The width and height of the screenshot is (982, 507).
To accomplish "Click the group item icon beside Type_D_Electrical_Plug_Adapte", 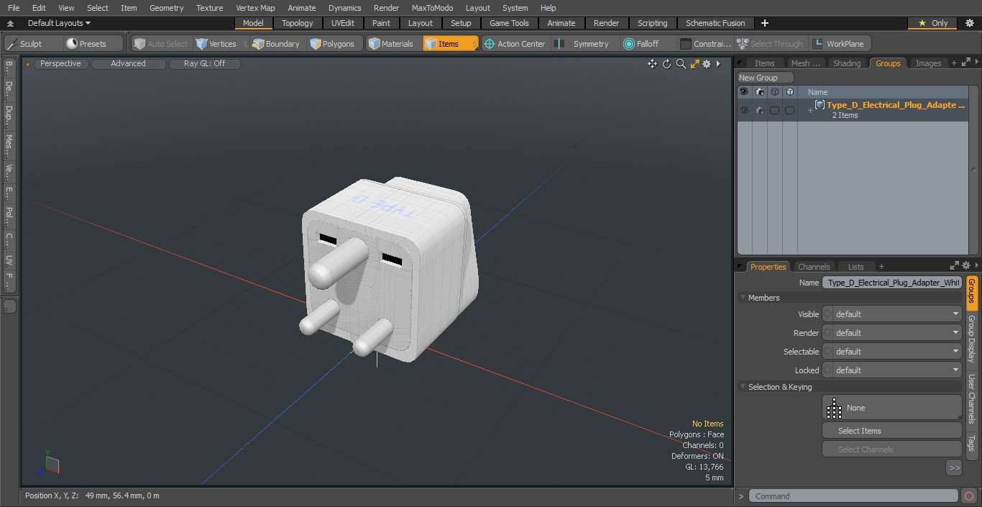I will coord(820,105).
